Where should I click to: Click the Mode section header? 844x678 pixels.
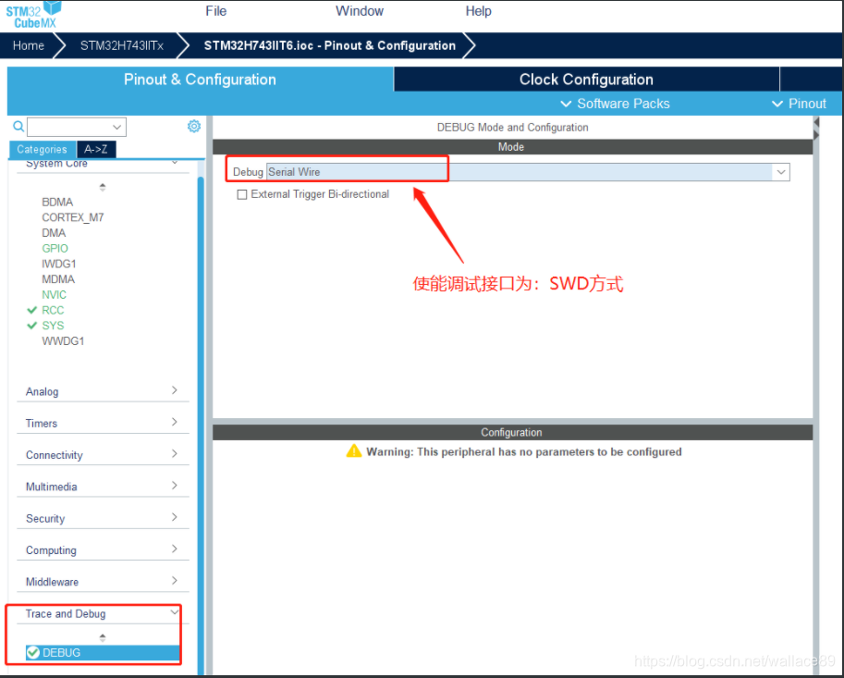tap(512, 147)
